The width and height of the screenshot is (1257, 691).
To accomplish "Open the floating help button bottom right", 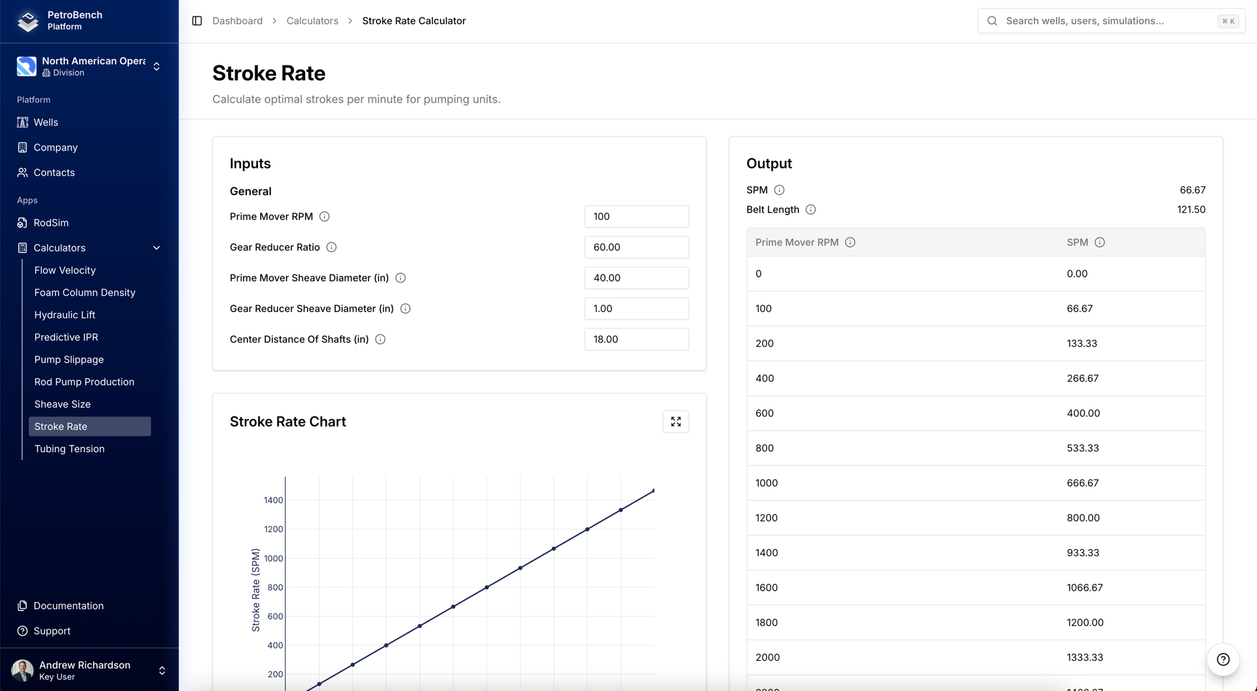I will tap(1223, 660).
